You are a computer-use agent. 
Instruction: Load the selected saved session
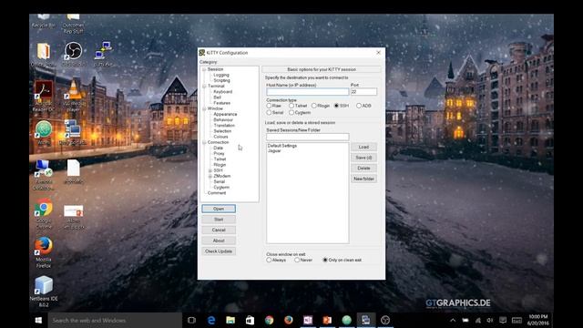[x=363, y=148]
